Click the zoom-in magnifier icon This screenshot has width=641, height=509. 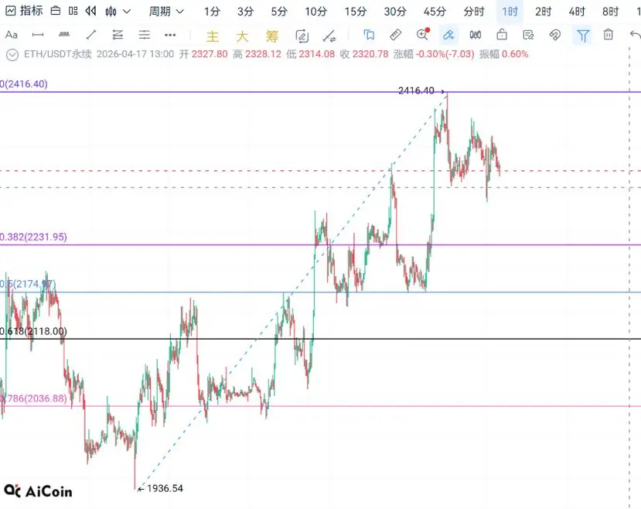pyautogui.click(x=423, y=34)
